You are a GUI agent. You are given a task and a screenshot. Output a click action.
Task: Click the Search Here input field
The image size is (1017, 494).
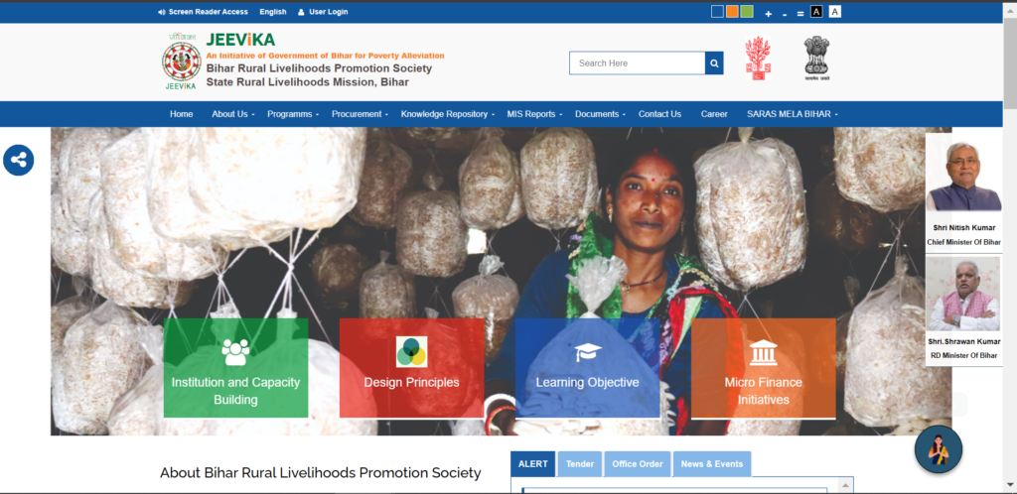637,63
